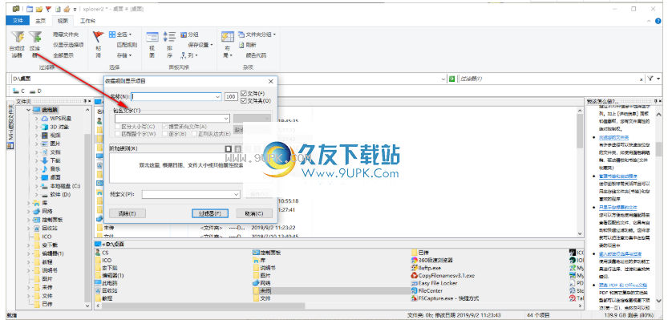
Task: Select the C drive icon in drive bar
Action: 16,91
